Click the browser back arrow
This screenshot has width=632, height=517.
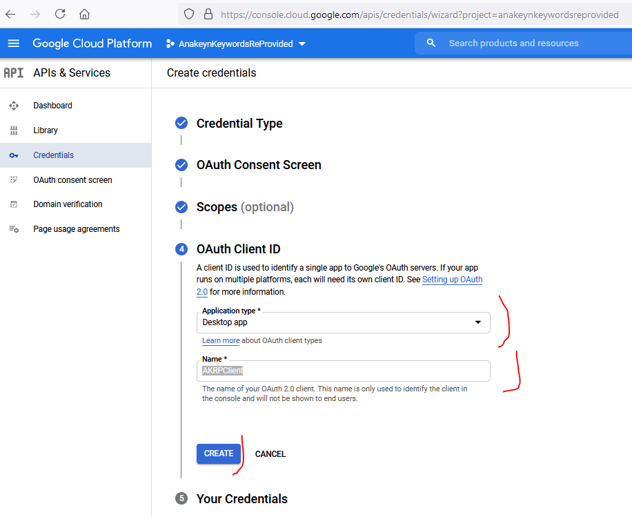[10, 14]
